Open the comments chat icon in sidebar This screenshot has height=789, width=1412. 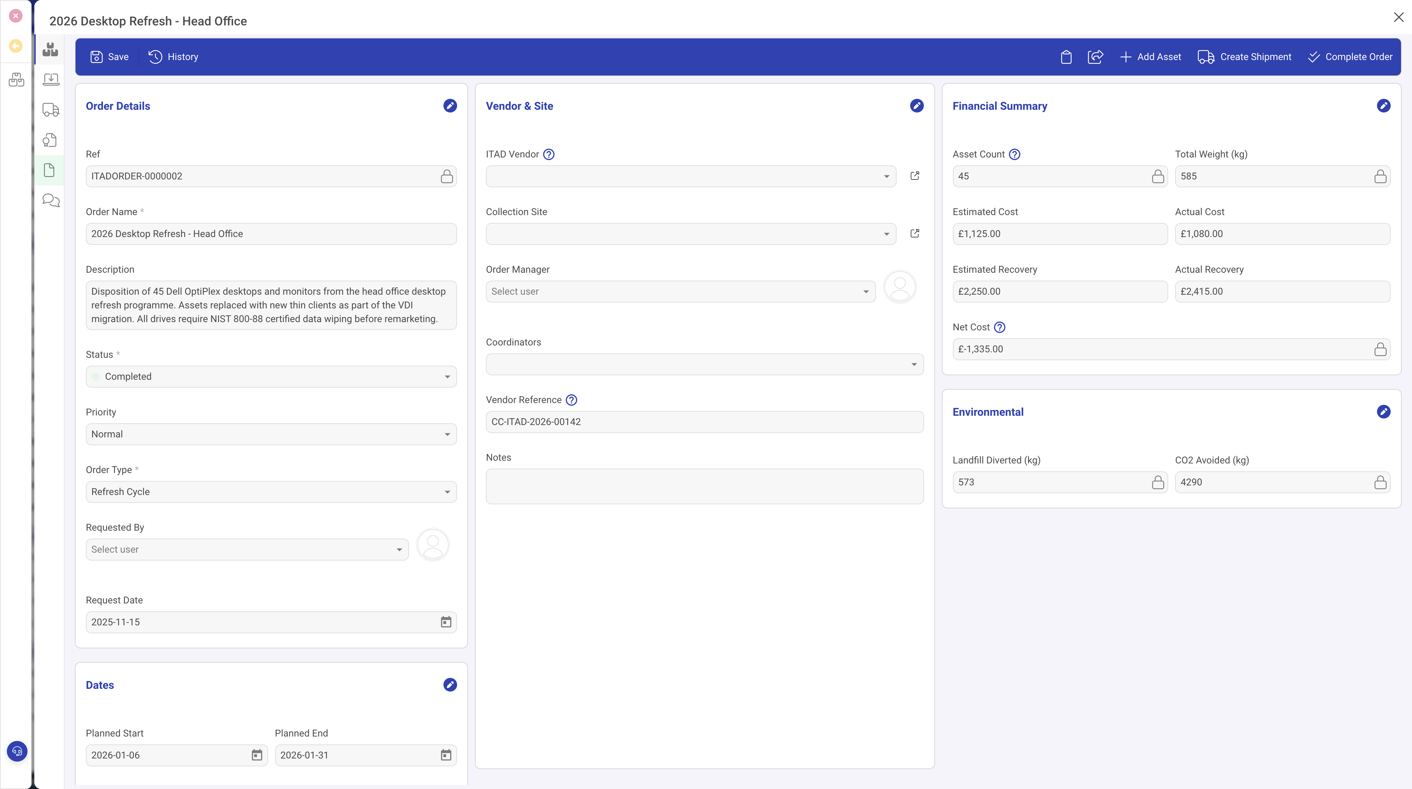50,200
